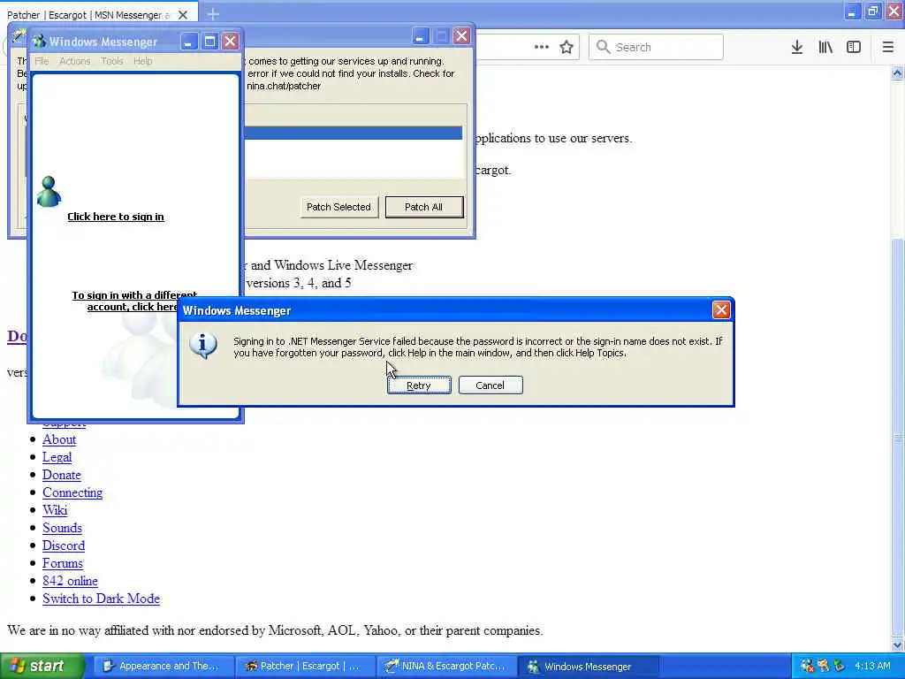Select the highlighted row in patcher list
The width and height of the screenshot is (905, 679).
[354, 134]
